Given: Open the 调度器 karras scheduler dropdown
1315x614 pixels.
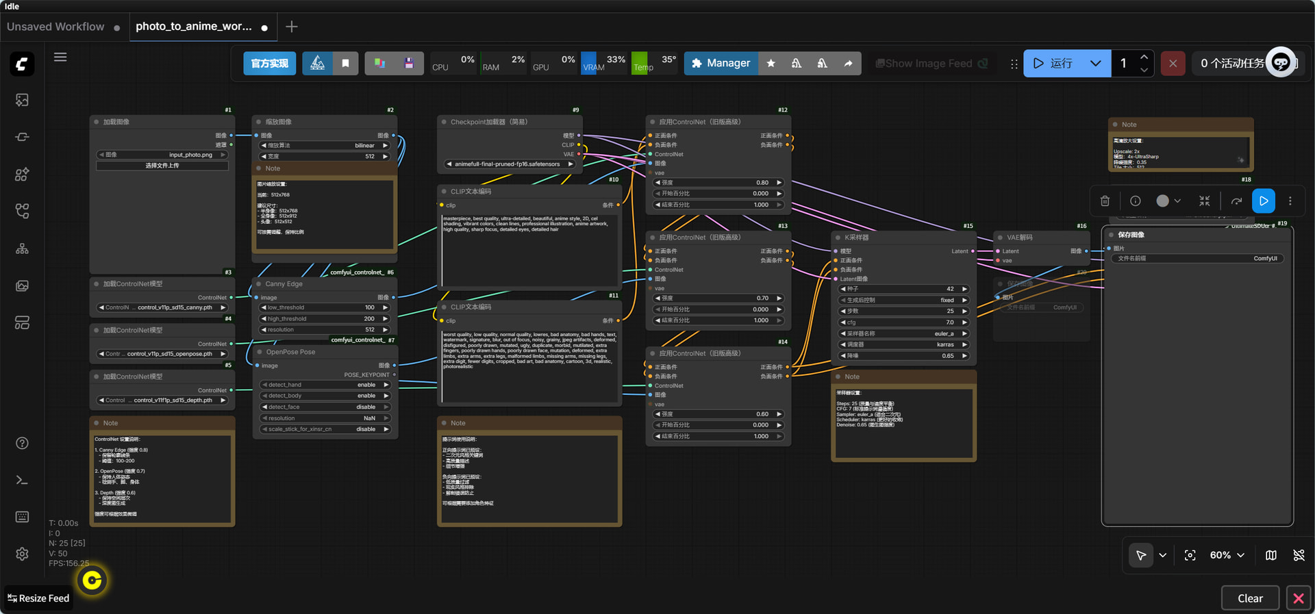Looking at the screenshot, I should (903, 344).
